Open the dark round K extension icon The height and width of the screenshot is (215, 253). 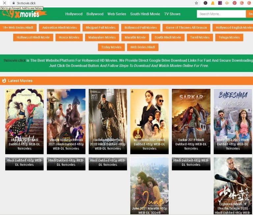point(206,3)
